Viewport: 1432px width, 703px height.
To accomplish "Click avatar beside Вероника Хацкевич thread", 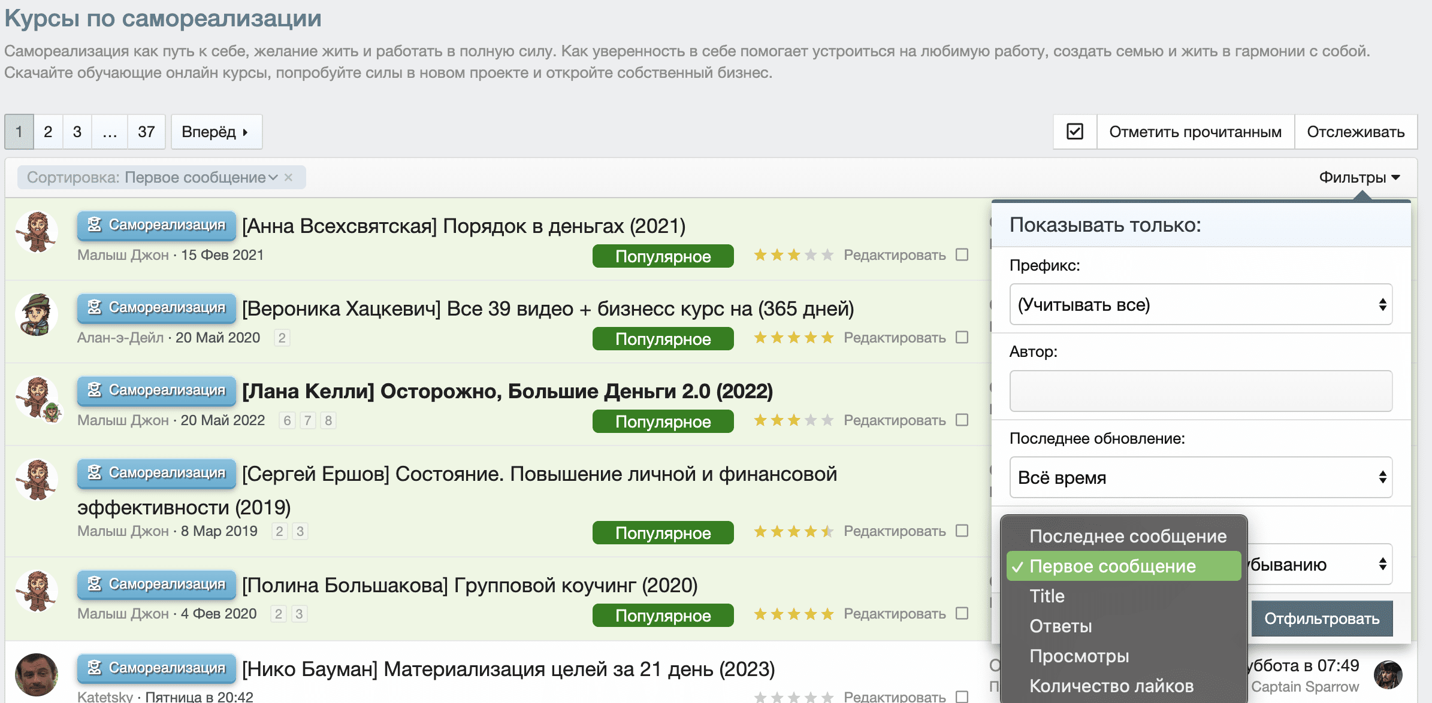I will [37, 314].
